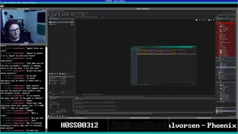The height and width of the screenshot is (134, 238).
Task: Toggle first checkbox in instance list
Action: [49, 79]
